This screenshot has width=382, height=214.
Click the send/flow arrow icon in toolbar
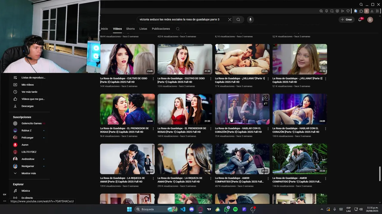pyautogui.click(x=343, y=11)
